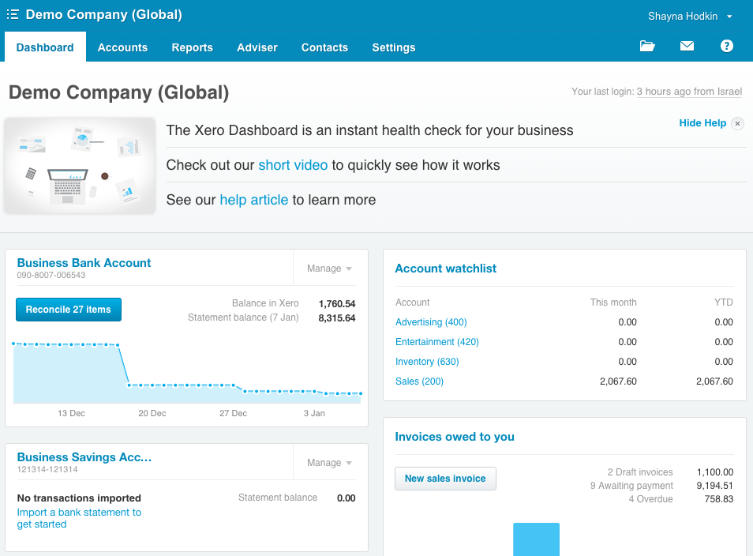Open the Contacts menu
The width and height of the screenshot is (753, 556).
tap(324, 47)
